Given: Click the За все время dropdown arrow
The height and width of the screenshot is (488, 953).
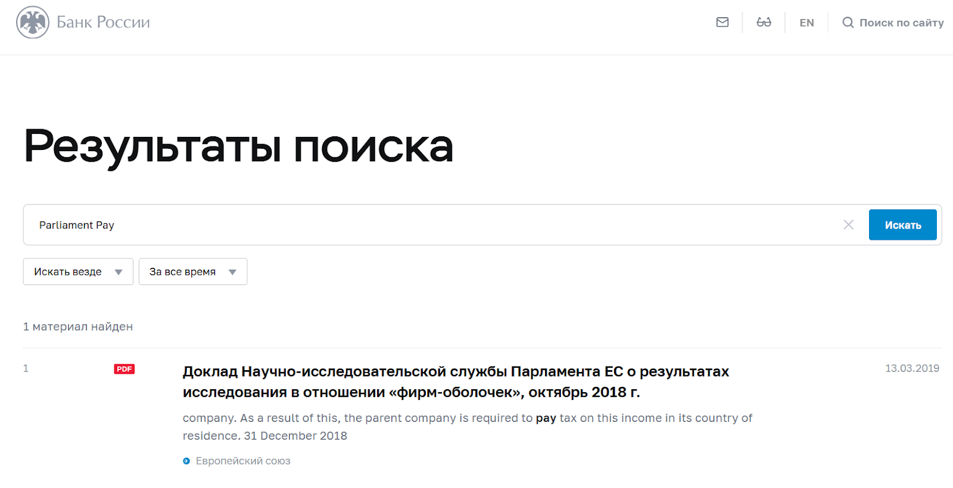Looking at the screenshot, I should click(x=232, y=273).
